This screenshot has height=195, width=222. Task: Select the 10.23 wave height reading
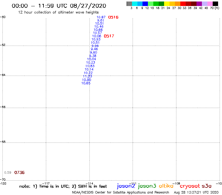(91, 62)
